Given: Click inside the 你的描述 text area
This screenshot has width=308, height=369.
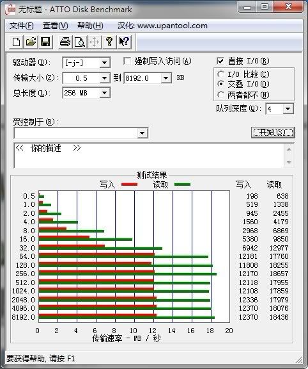Looking at the screenshot, I should click(x=149, y=156).
